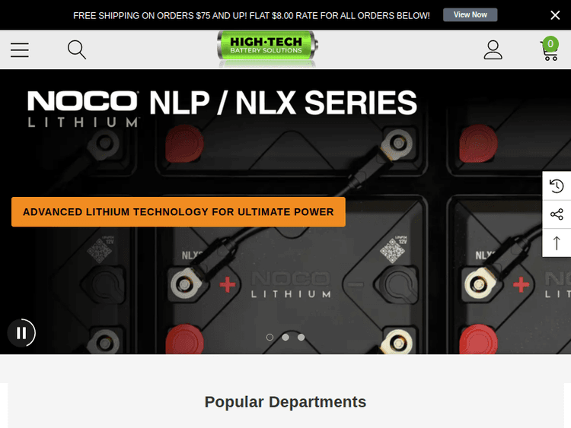Select the third slideshow dot
This screenshot has height=428, width=571.
[x=301, y=338]
